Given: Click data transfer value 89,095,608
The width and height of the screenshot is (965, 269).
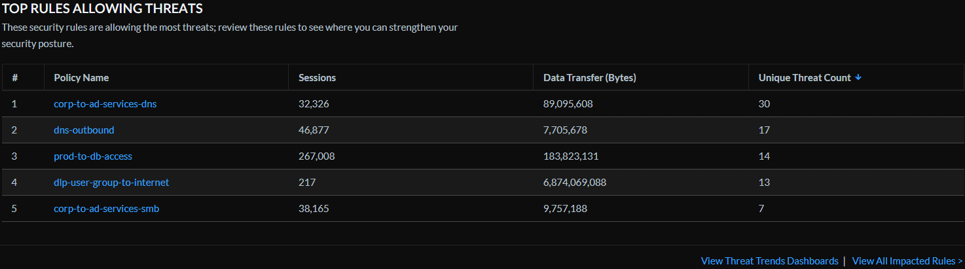Looking at the screenshot, I should tap(568, 103).
